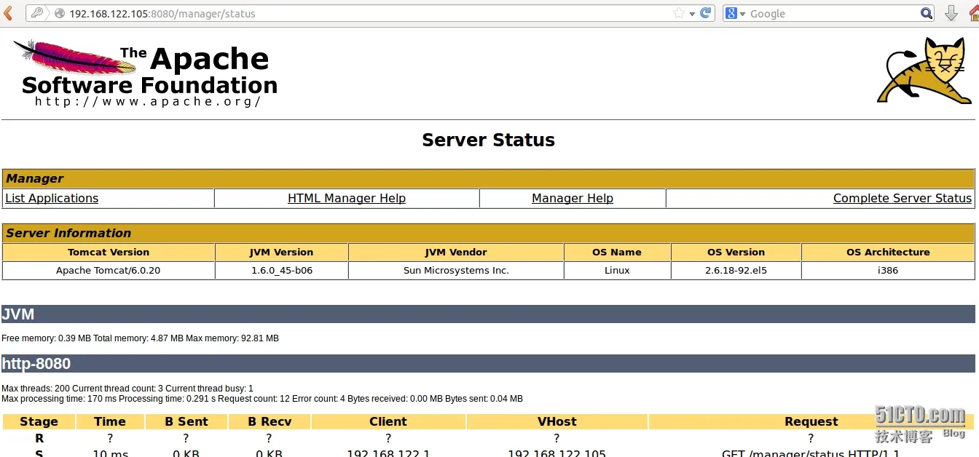Click the Server Status page heading

(489, 140)
